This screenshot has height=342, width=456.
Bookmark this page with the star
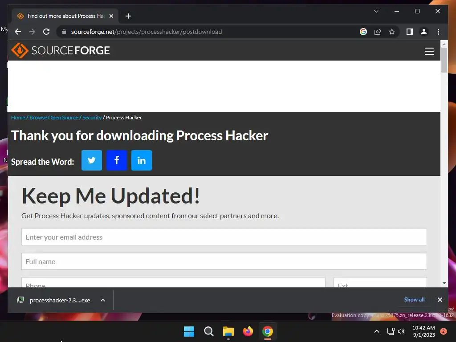point(392,32)
